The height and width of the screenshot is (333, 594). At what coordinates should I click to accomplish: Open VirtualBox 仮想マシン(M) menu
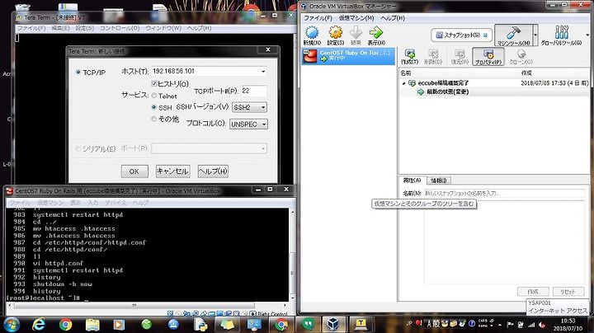click(x=356, y=18)
